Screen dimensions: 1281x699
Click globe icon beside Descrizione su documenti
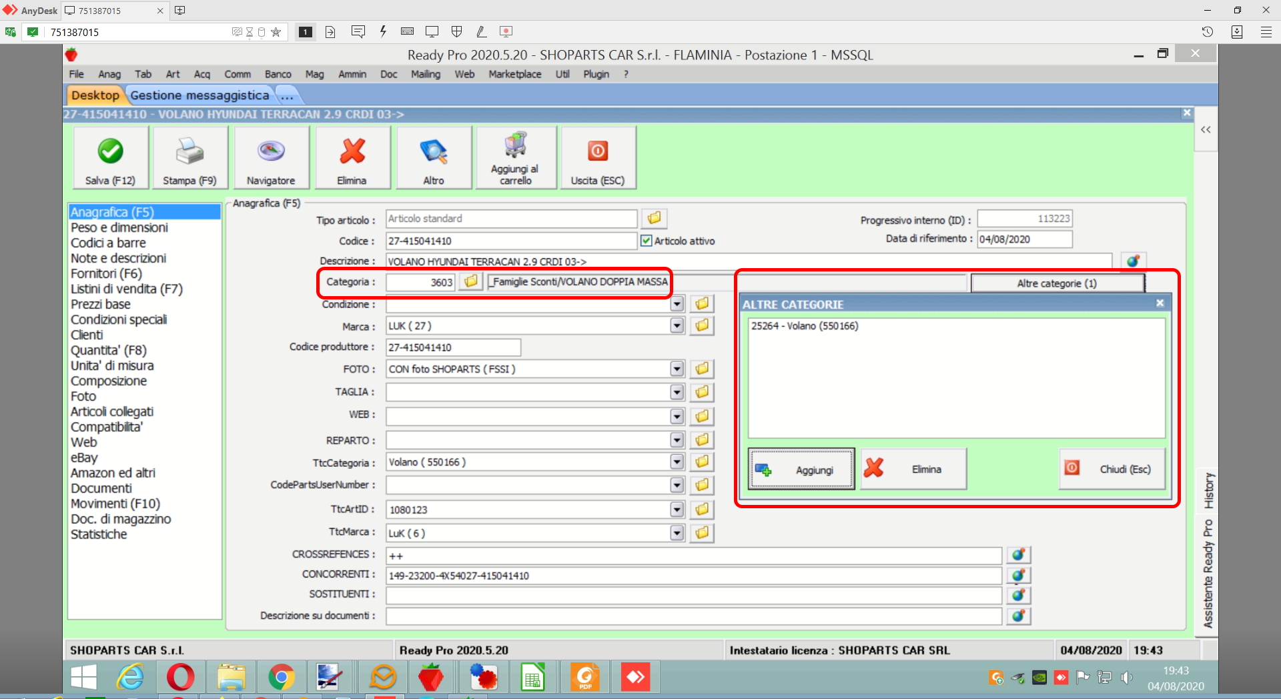click(1018, 616)
